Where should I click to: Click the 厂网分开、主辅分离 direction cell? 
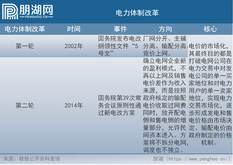[x=165, y=46]
